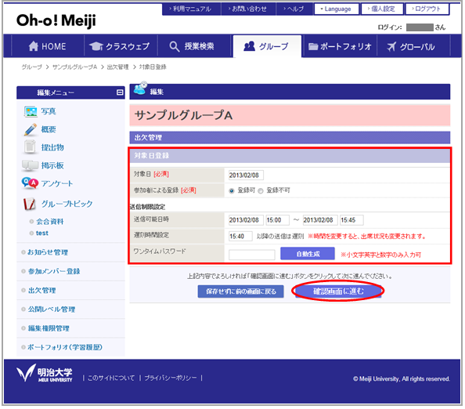Select the 登録不可 radio button
Viewport: 465px width, 409px height.
[x=261, y=191]
